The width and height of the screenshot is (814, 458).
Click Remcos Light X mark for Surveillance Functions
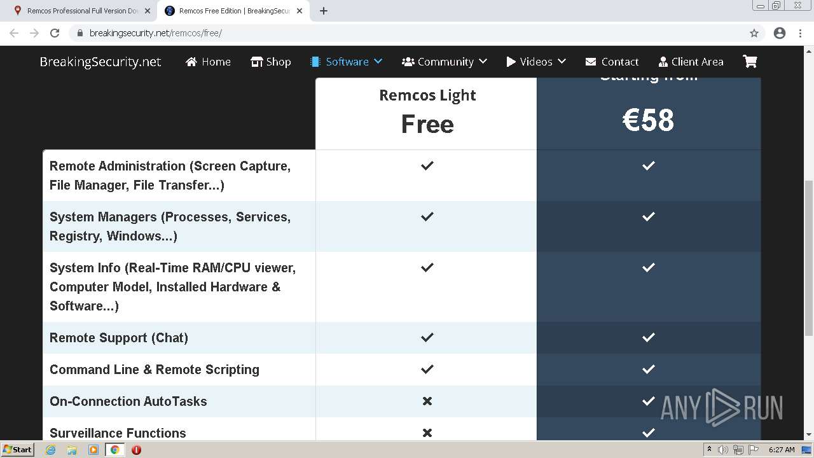point(427,433)
